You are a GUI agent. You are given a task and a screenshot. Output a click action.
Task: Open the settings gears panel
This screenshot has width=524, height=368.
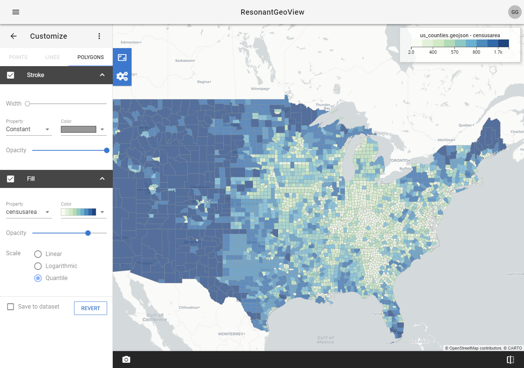(x=122, y=76)
